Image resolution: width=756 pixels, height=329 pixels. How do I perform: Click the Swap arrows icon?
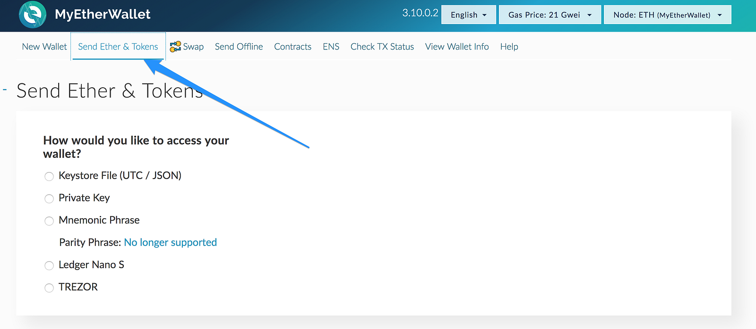click(x=175, y=47)
